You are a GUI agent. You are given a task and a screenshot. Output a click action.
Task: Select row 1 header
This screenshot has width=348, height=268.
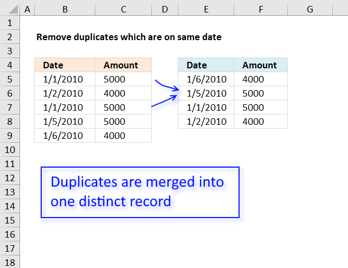click(10, 23)
